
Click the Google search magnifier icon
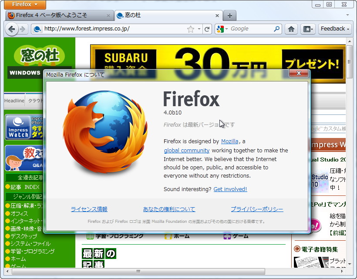(x=276, y=29)
